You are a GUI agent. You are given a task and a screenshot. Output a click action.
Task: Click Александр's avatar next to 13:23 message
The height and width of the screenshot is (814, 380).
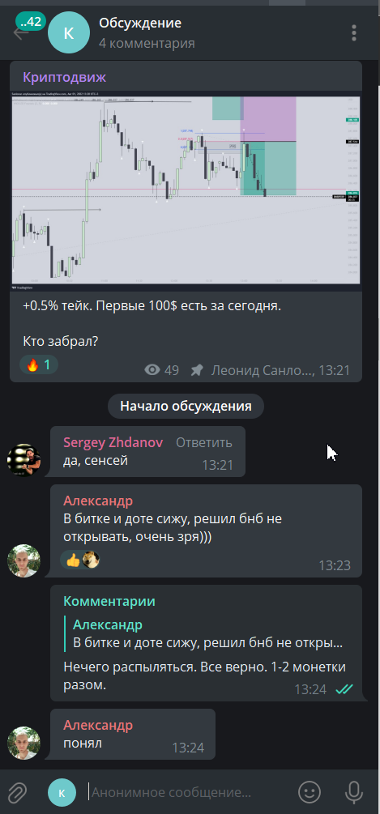pyautogui.click(x=23, y=560)
